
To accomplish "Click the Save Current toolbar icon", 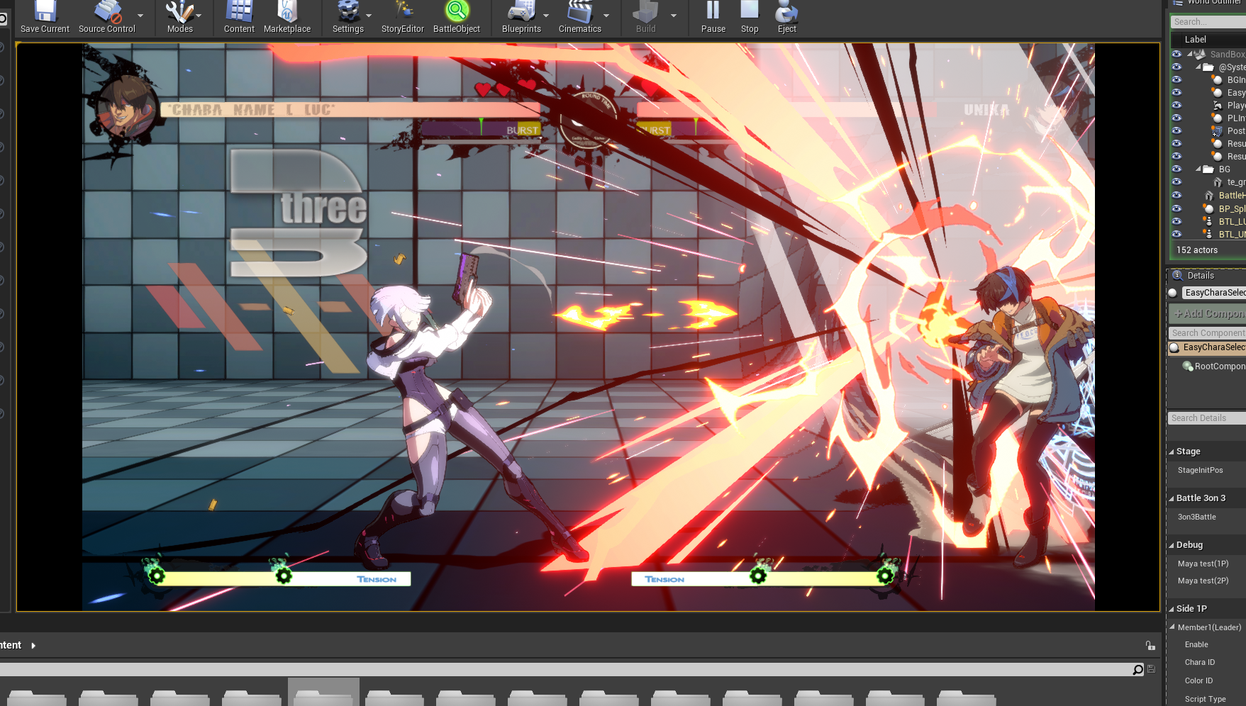I will pos(45,11).
